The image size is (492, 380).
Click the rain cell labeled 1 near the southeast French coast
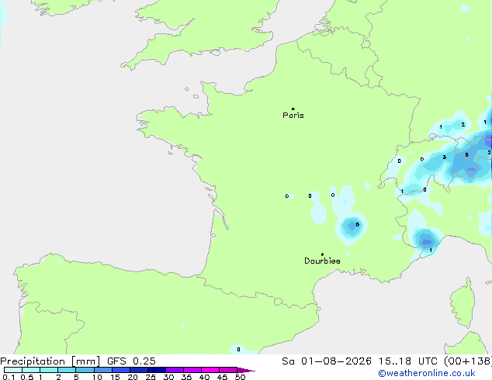[426, 241]
